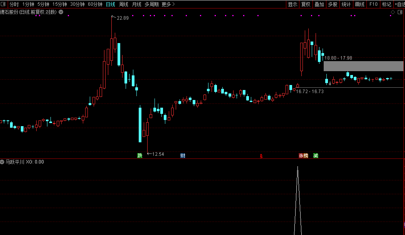Switch to the 30分钟 period
The width and height of the screenshot is (405, 235).
pos(77,4)
